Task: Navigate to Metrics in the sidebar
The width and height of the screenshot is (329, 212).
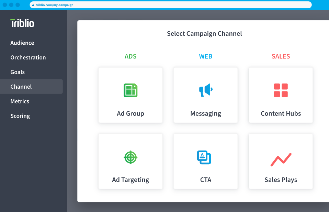Action: pyautogui.click(x=20, y=101)
